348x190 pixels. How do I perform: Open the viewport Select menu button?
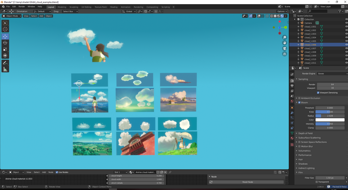click(x=34, y=16)
